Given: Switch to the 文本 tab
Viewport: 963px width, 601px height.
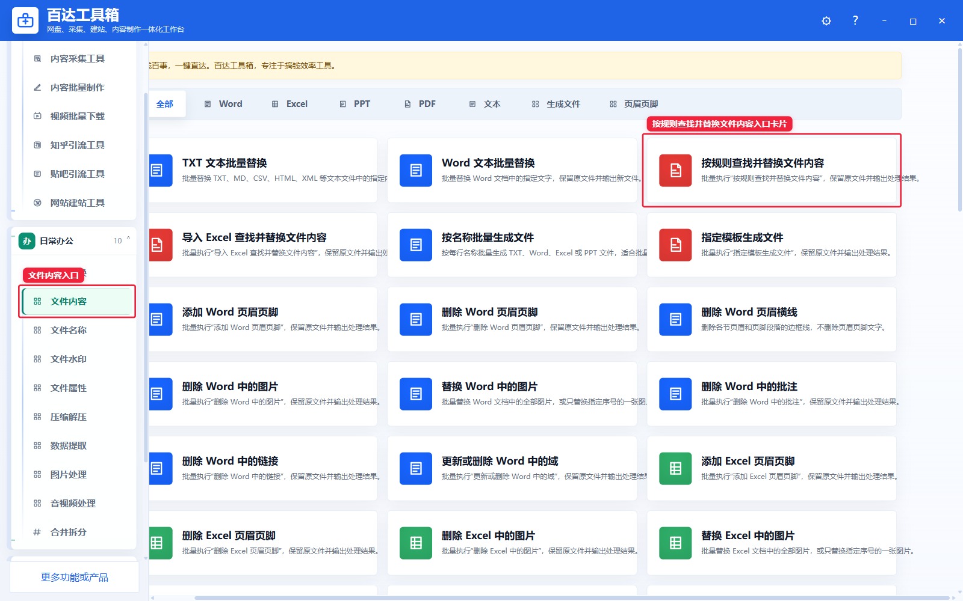Looking at the screenshot, I should pos(485,104).
